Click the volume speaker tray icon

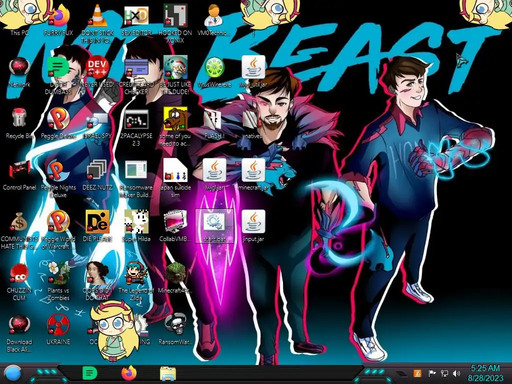click(x=456, y=373)
